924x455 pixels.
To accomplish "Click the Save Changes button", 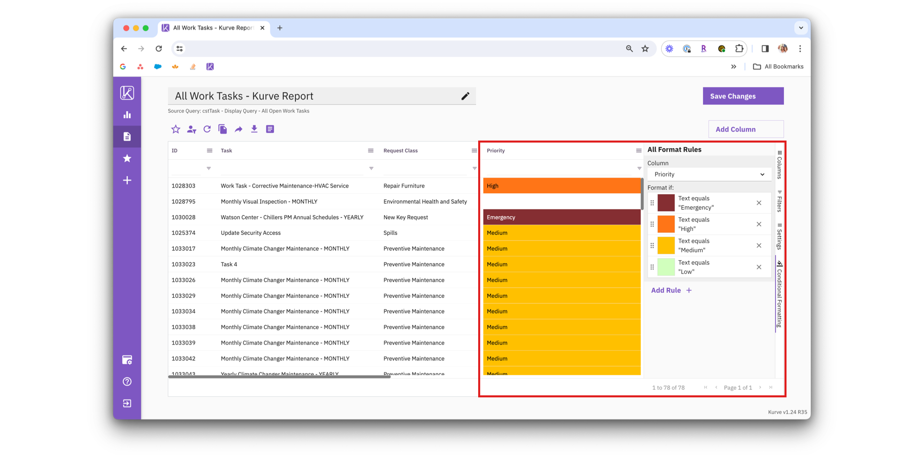I will click(743, 96).
